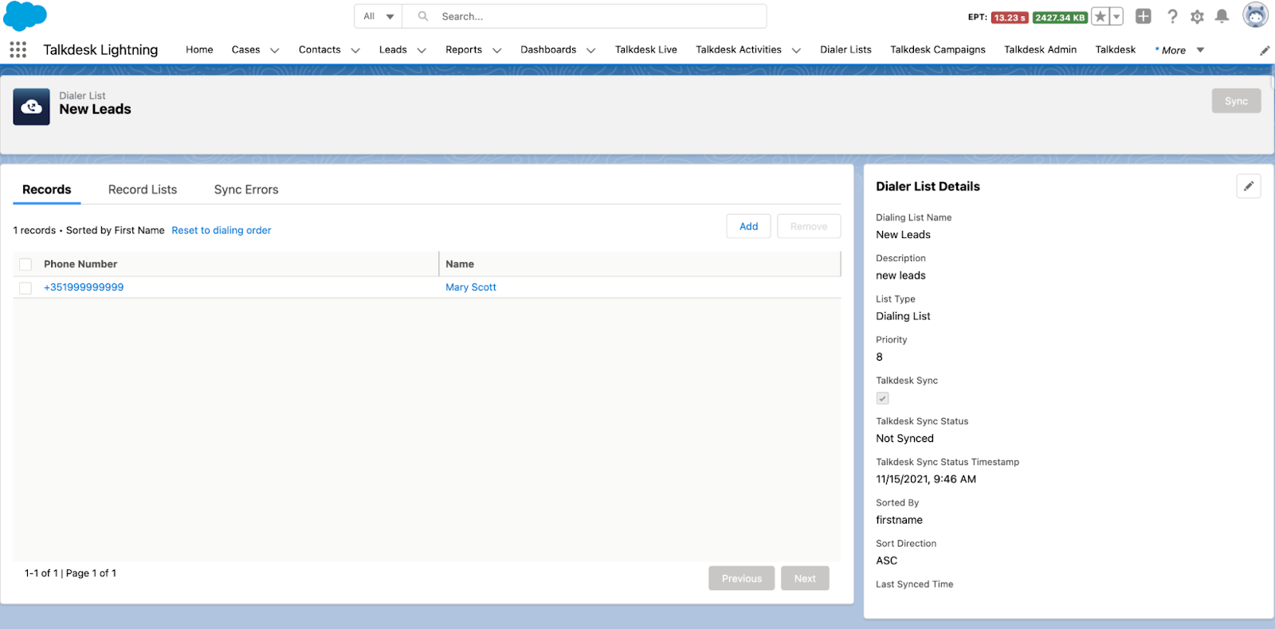
Task: Expand the Contacts menu chevron
Action: [355, 50]
